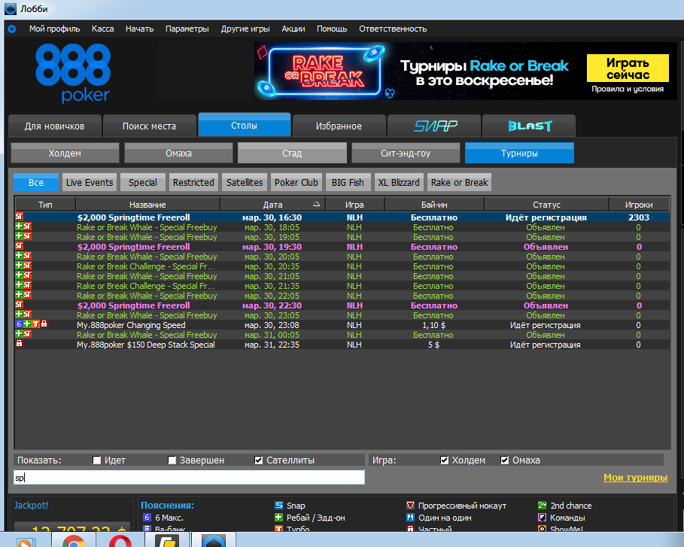
Task: Open Opera browser from the taskbar
Action: point(121,540)
